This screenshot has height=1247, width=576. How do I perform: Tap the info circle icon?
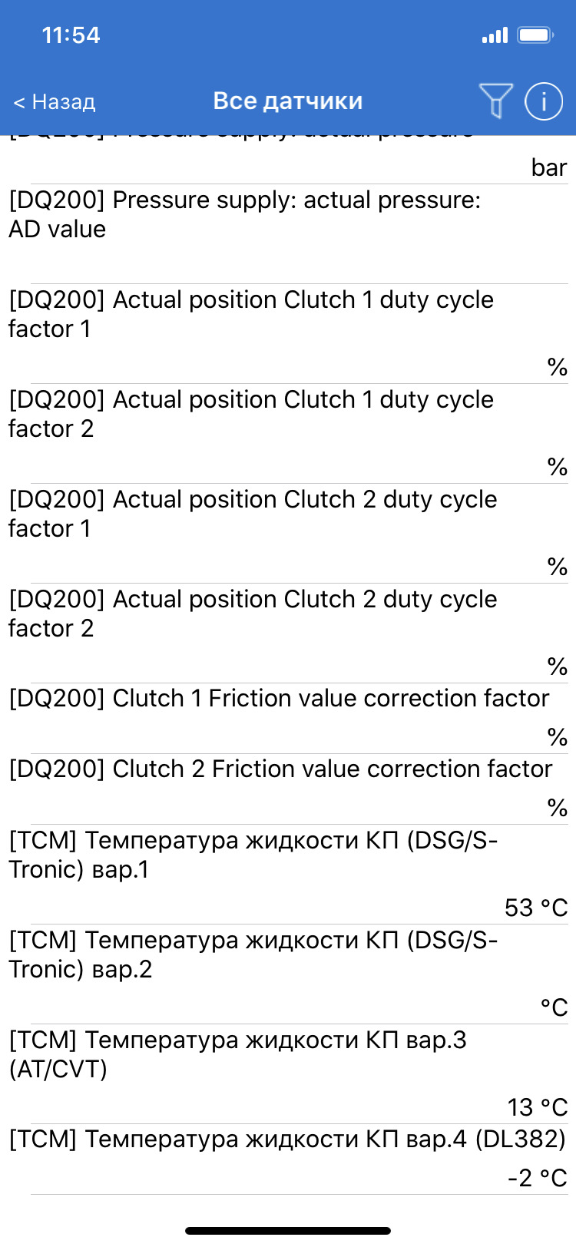coord(544,101)
